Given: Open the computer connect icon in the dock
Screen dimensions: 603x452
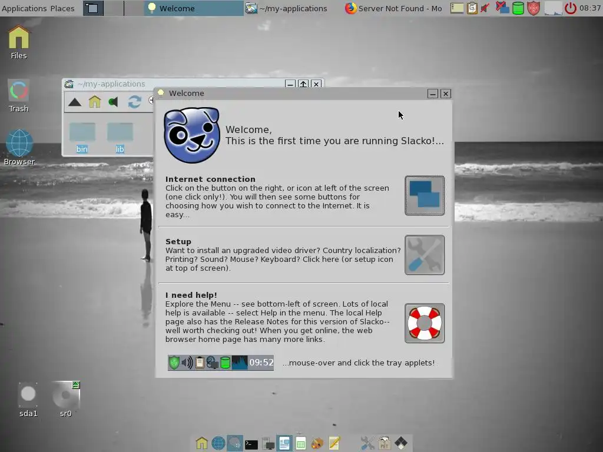Looking at the screenshot, I should (x=268, y=444).
